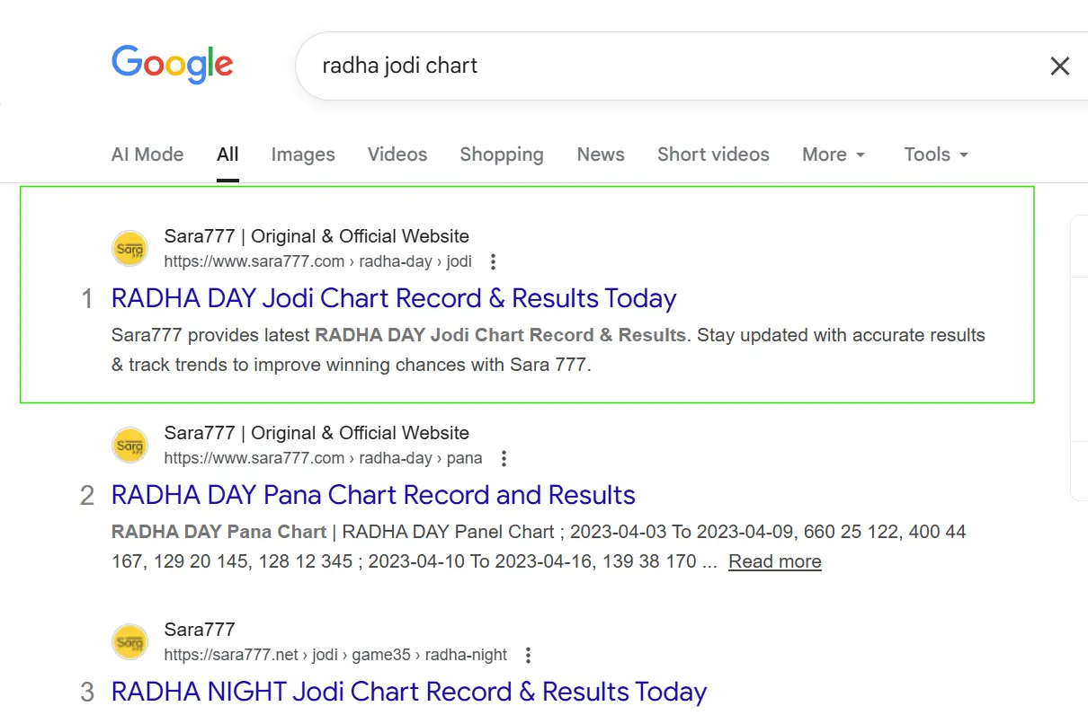Open three-dot menu for radha-day pana result

tap(504, 459)
